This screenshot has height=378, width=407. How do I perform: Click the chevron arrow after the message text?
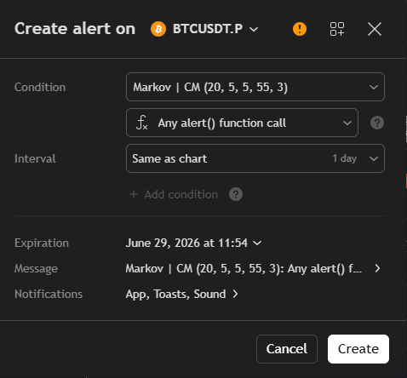(x=377, y=268)
